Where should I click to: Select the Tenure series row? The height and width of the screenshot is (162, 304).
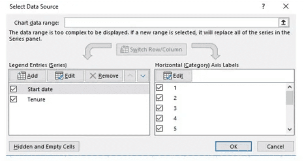pyautogui.click(x=79, y=99)
